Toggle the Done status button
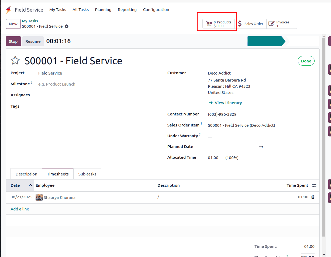This screenshot has width=331, height=257. [306, 61]
